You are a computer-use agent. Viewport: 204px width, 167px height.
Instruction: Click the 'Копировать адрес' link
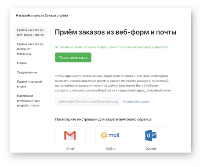click(136, 101)
